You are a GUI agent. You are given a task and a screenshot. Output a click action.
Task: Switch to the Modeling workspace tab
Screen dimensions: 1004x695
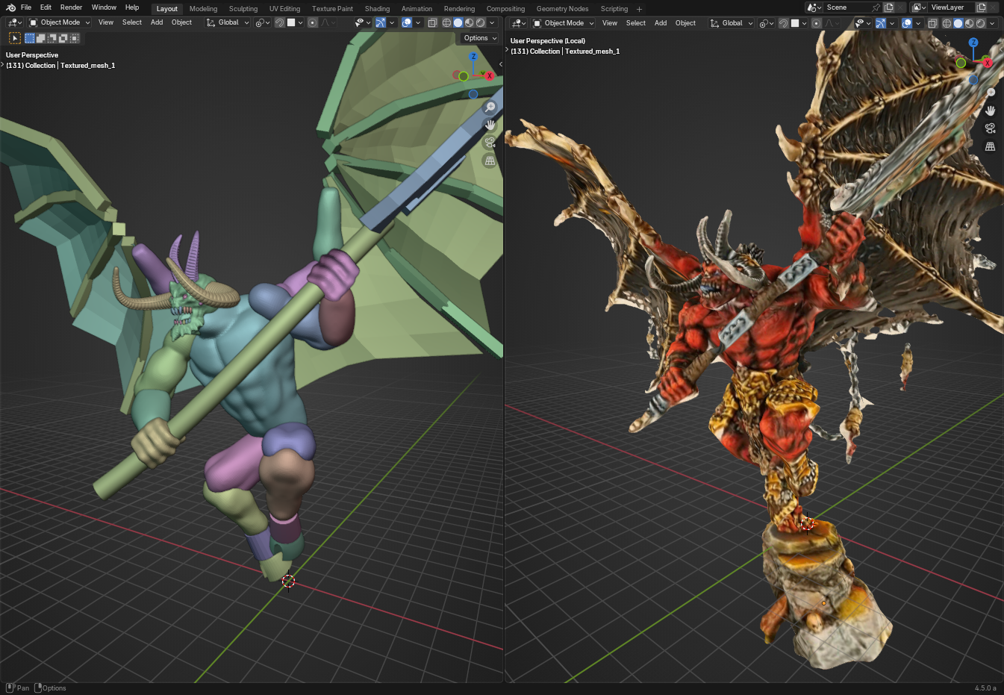(x=203, y=9)
